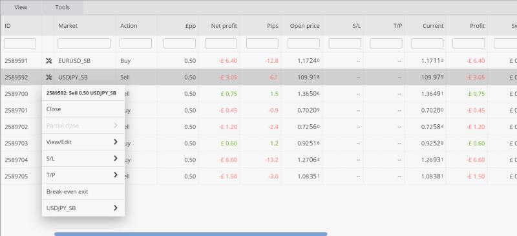This screenshot has height=236, width=517.
Task: Select order row 2589704
Action: click(258, 160)
